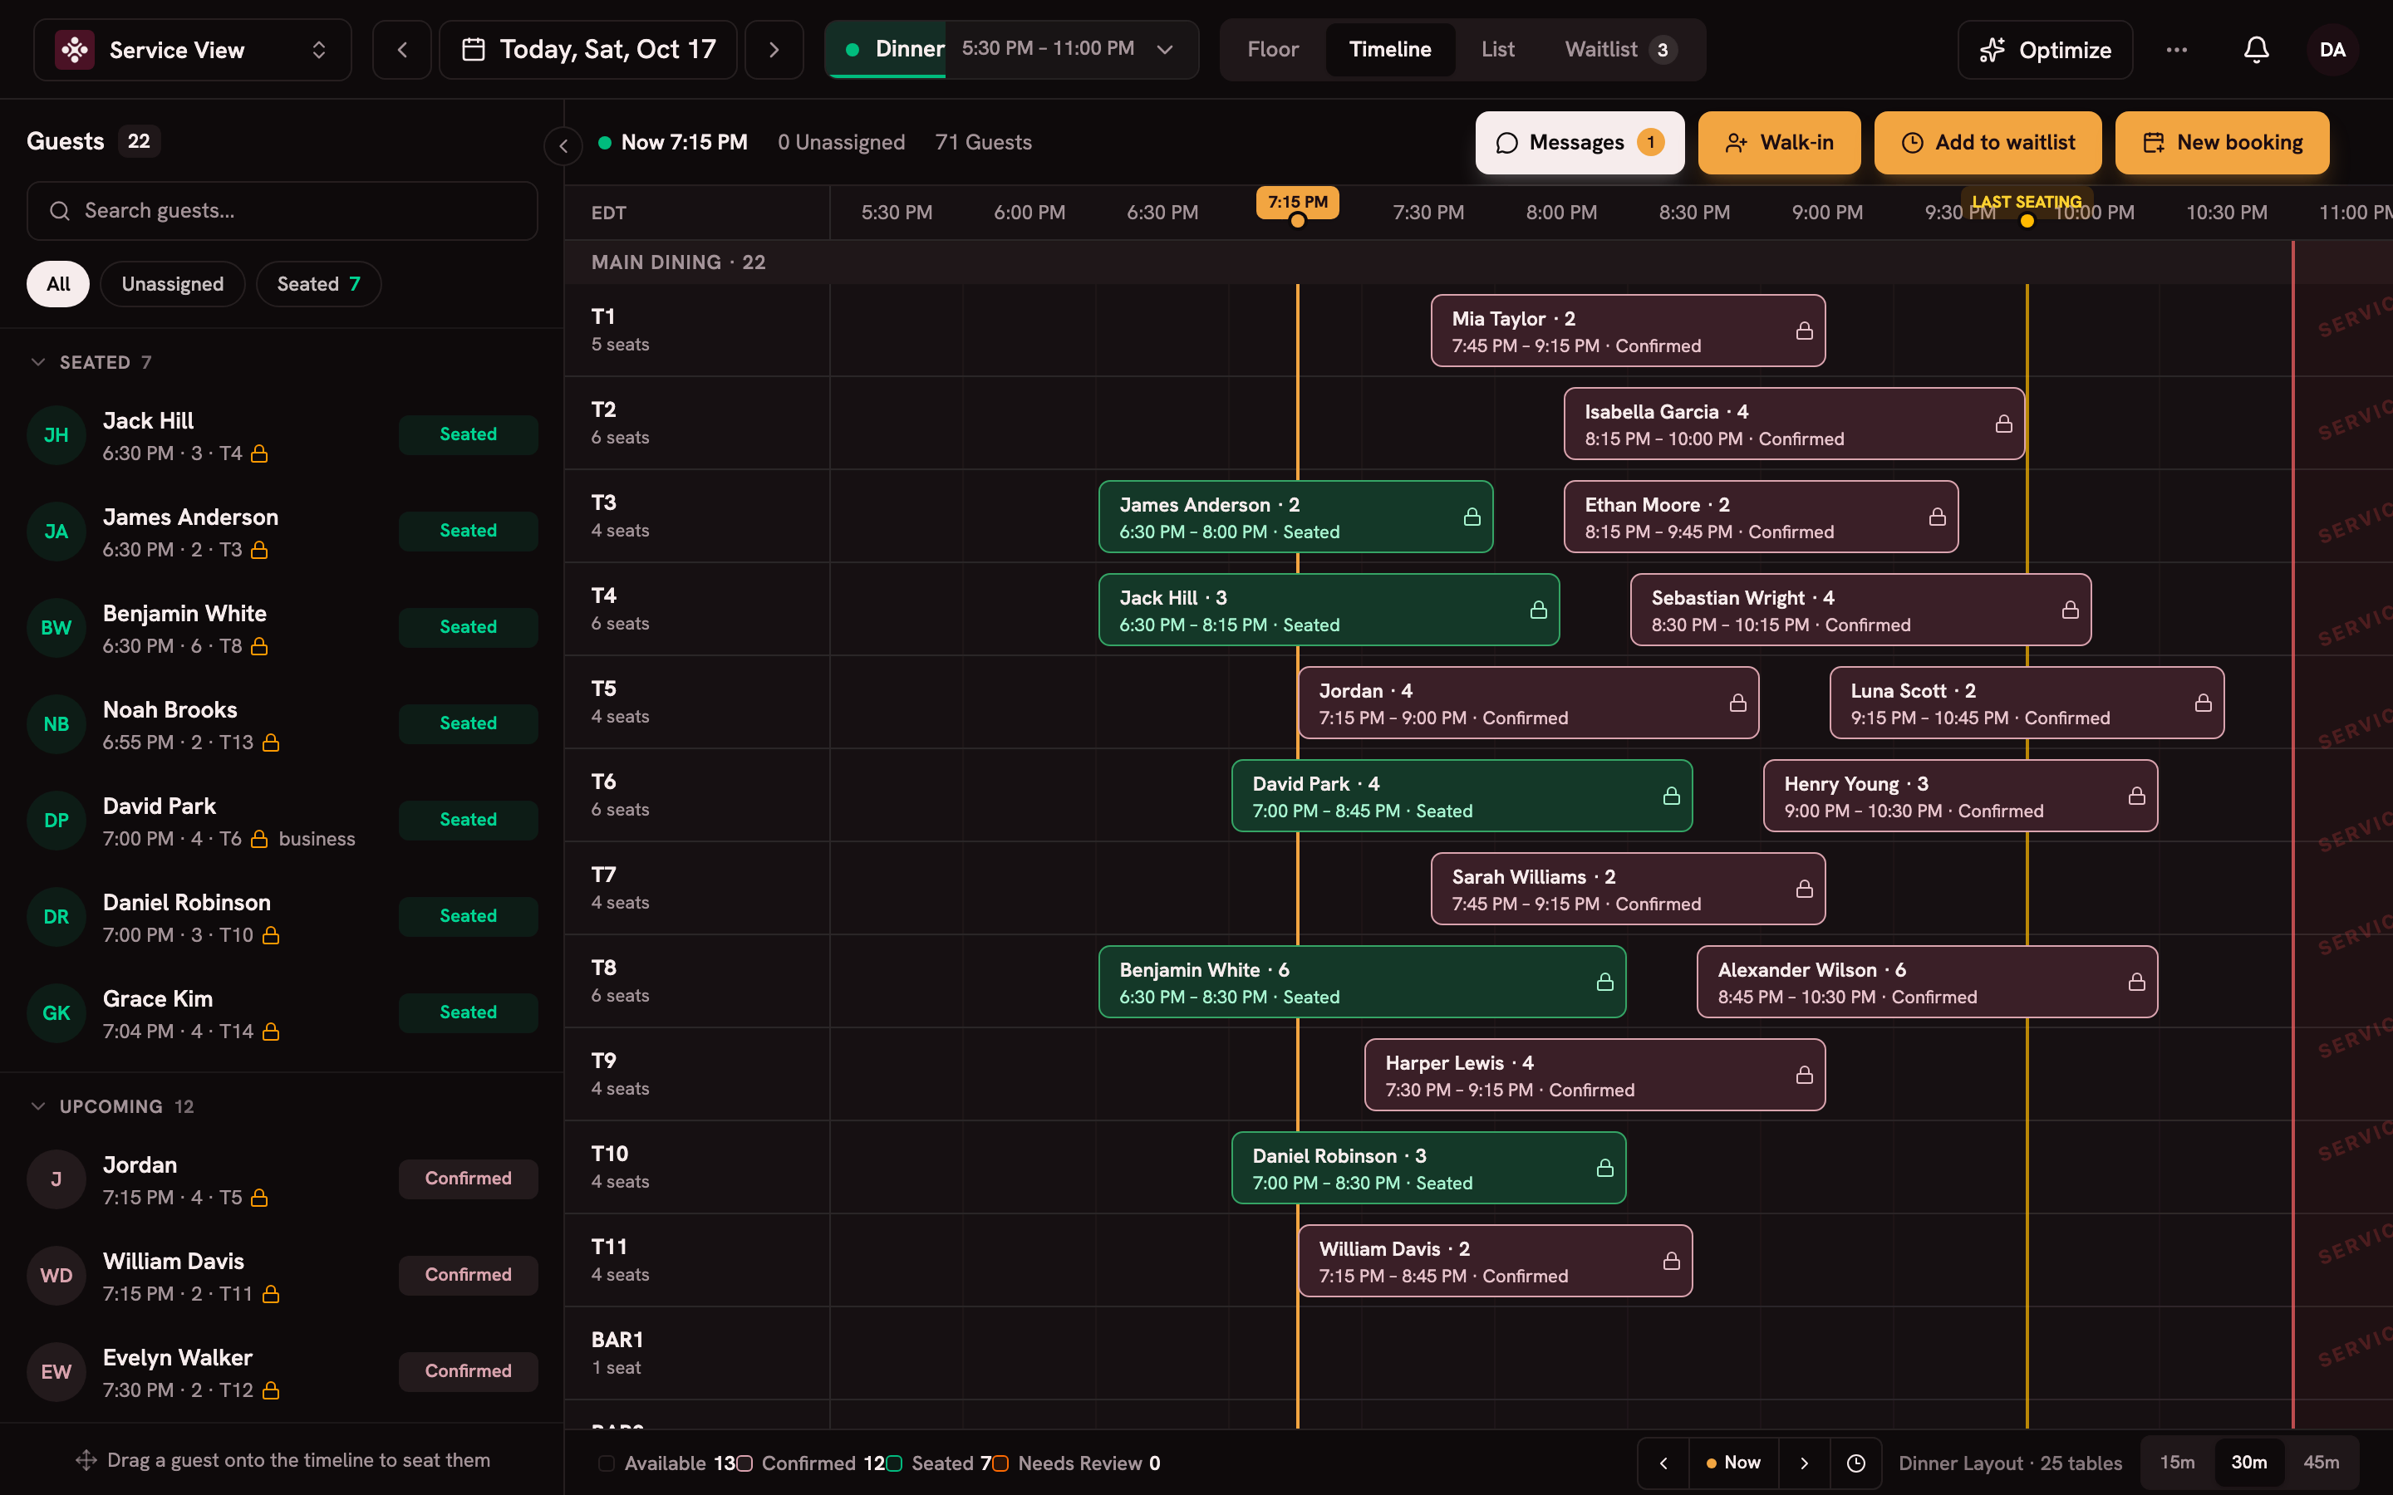The width and height of the screenshot is (2393, 1495).
Task: Click the Optimize button
Action: 2045,50
